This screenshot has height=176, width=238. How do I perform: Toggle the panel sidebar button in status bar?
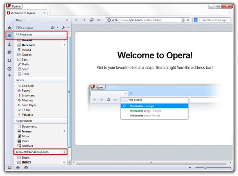(x=9, y=167)
